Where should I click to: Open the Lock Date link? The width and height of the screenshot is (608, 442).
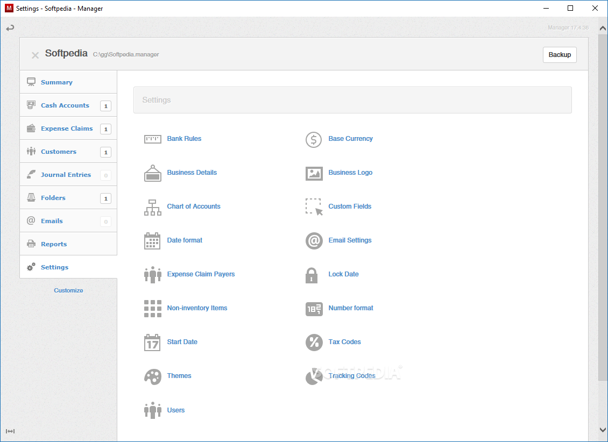(344, 274)
